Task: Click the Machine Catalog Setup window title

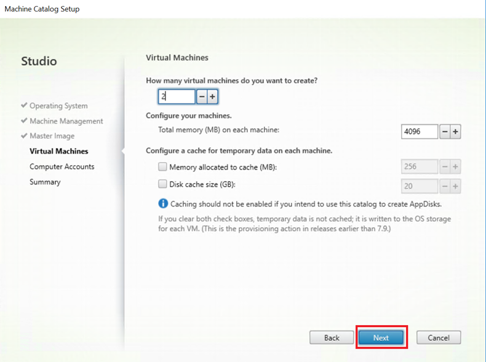Action: [42, 9]
